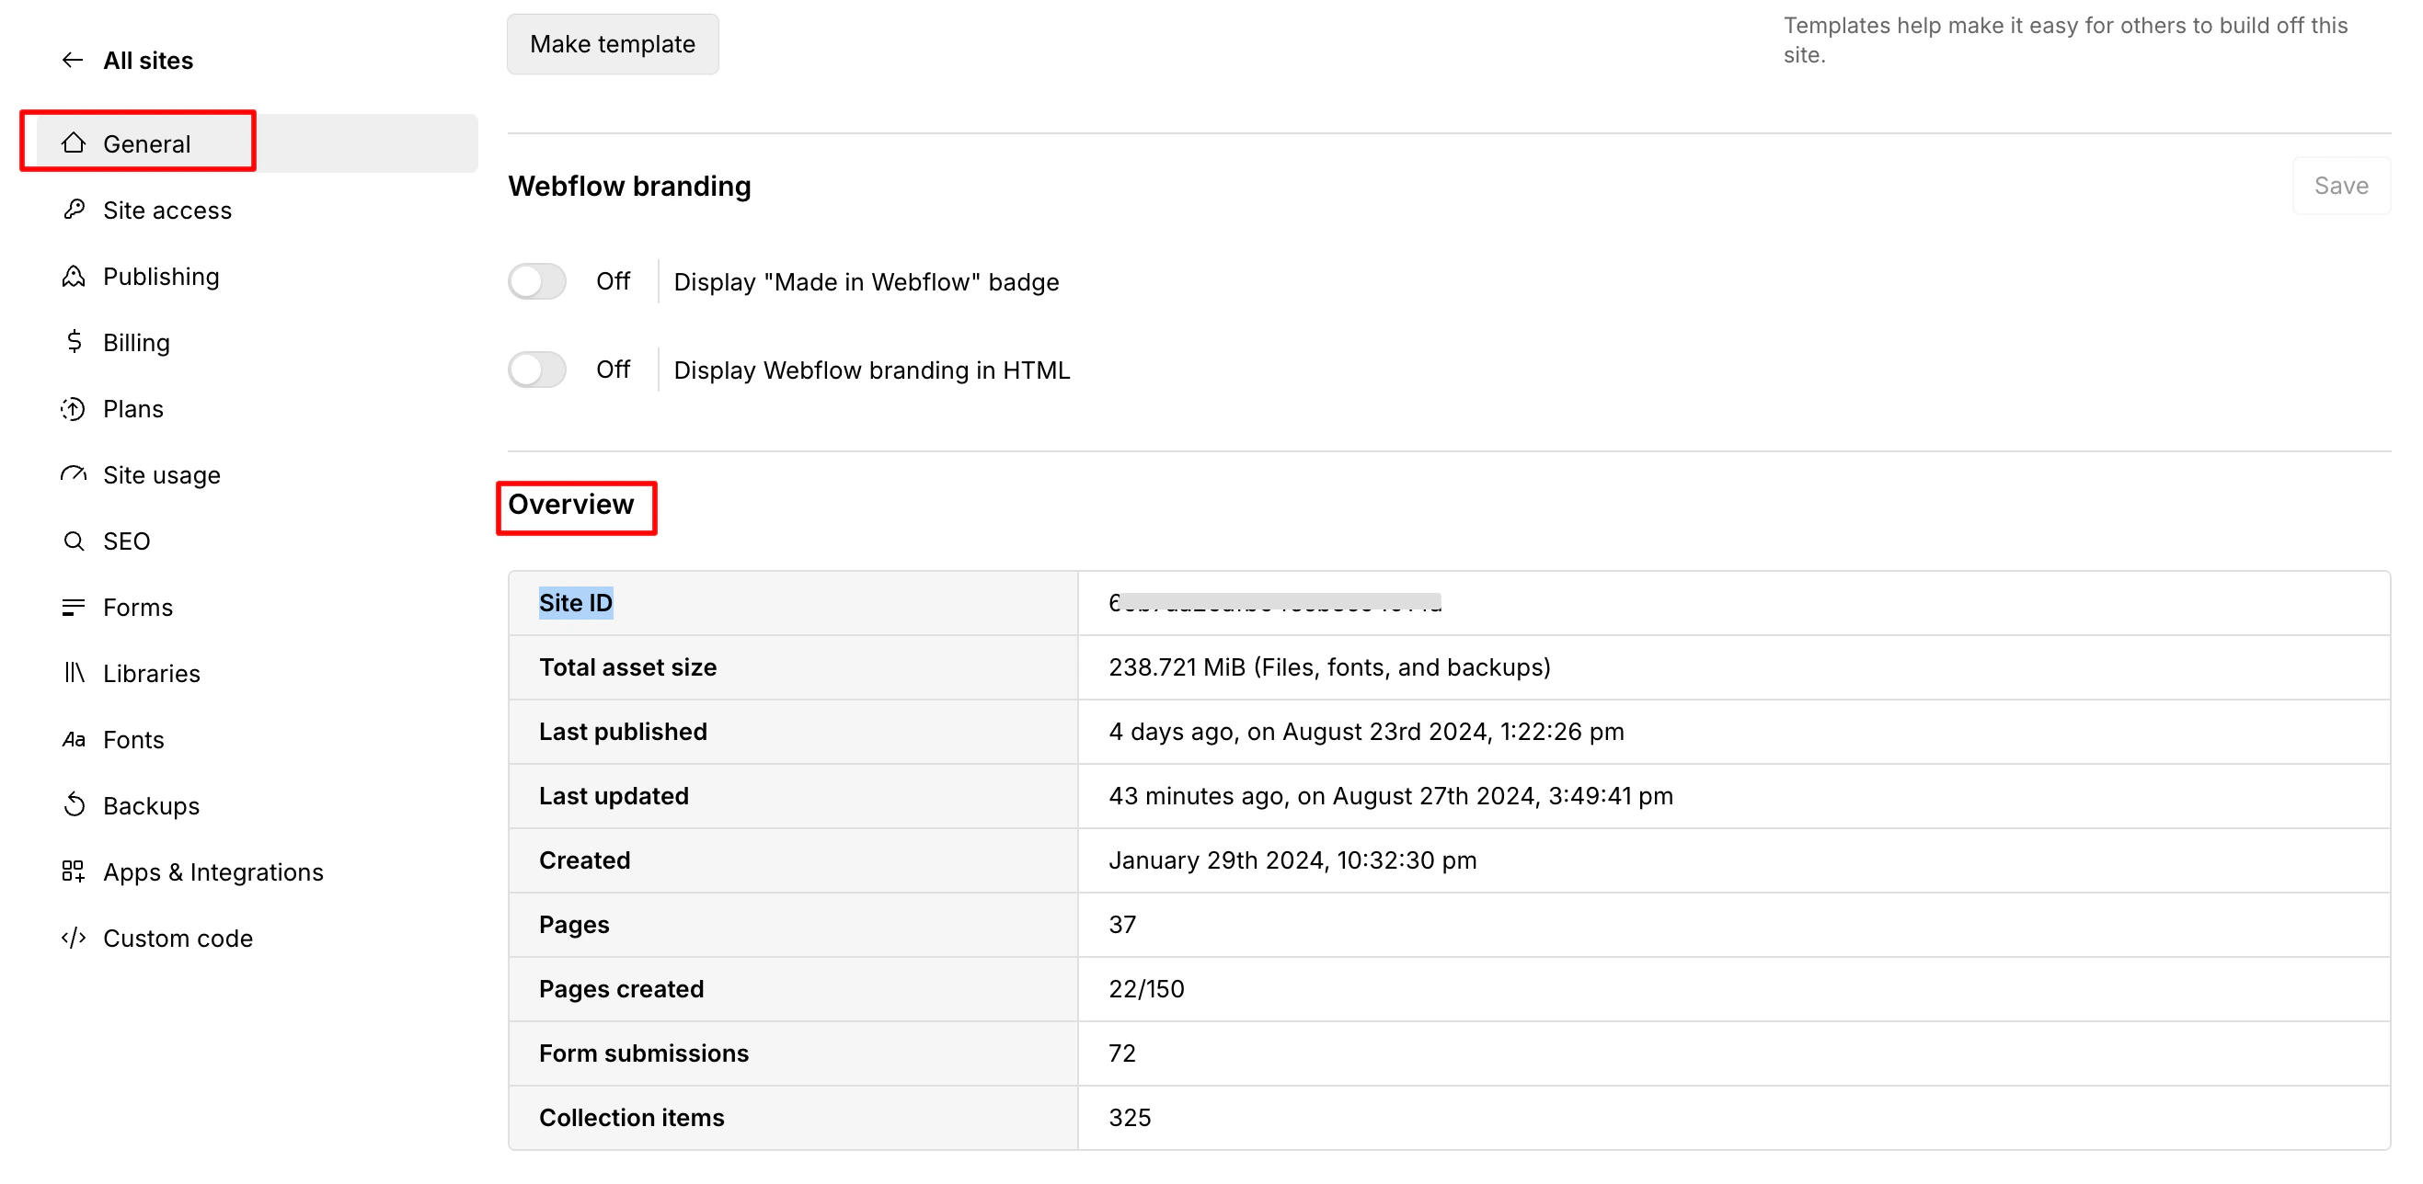Screen dimensions: 2423x1184
Task: Open the Libraries section
Action: point(151,673)
